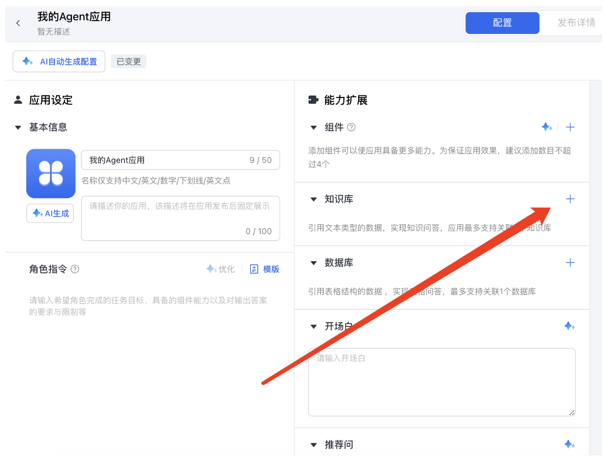Go back with the left chevron icon
This screenshot has width=605, height=460.
point(18,23)
